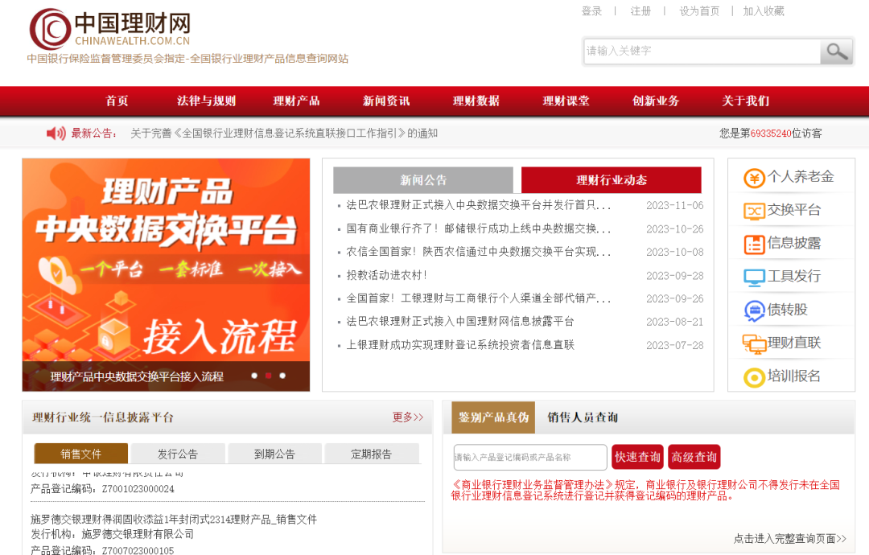Click product code Z7001023000024 text

[x=138, y=489]
